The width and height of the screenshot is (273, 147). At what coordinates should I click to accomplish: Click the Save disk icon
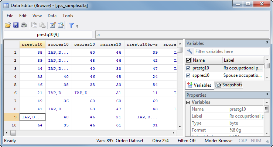(16, 25)
